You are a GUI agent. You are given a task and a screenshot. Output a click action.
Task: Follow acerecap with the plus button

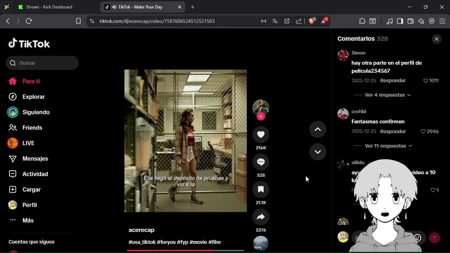tap(261, 117)
